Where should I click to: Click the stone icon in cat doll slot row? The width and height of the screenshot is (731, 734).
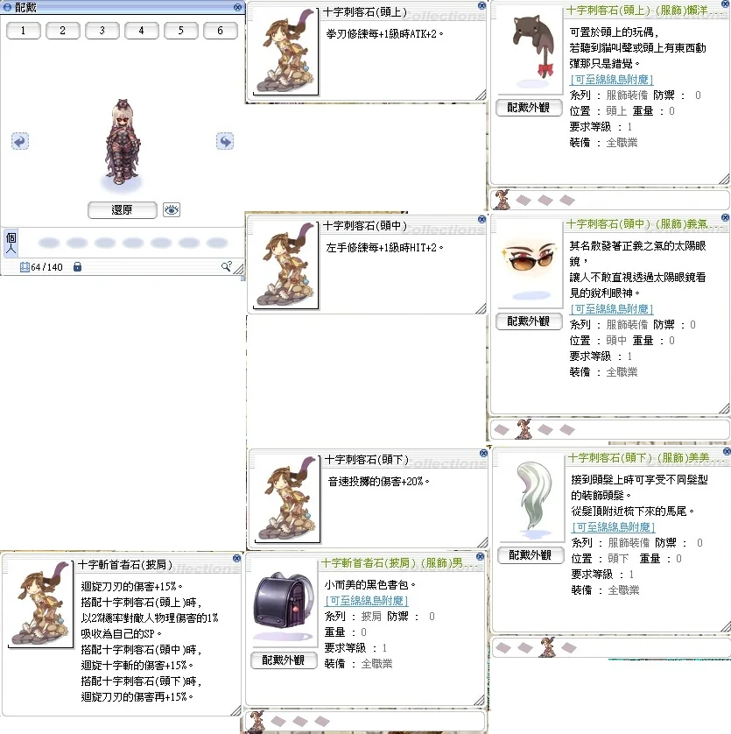point(502,200)
